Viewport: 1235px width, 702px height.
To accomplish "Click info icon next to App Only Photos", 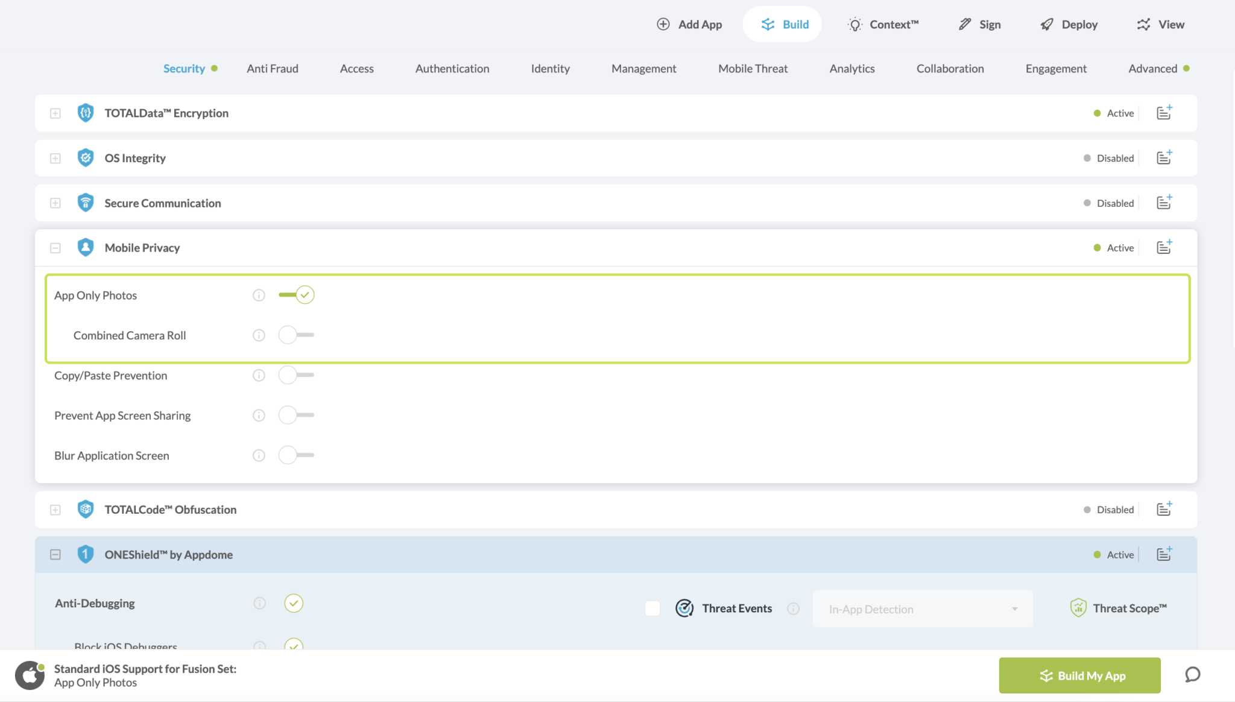I will [259, 296].
